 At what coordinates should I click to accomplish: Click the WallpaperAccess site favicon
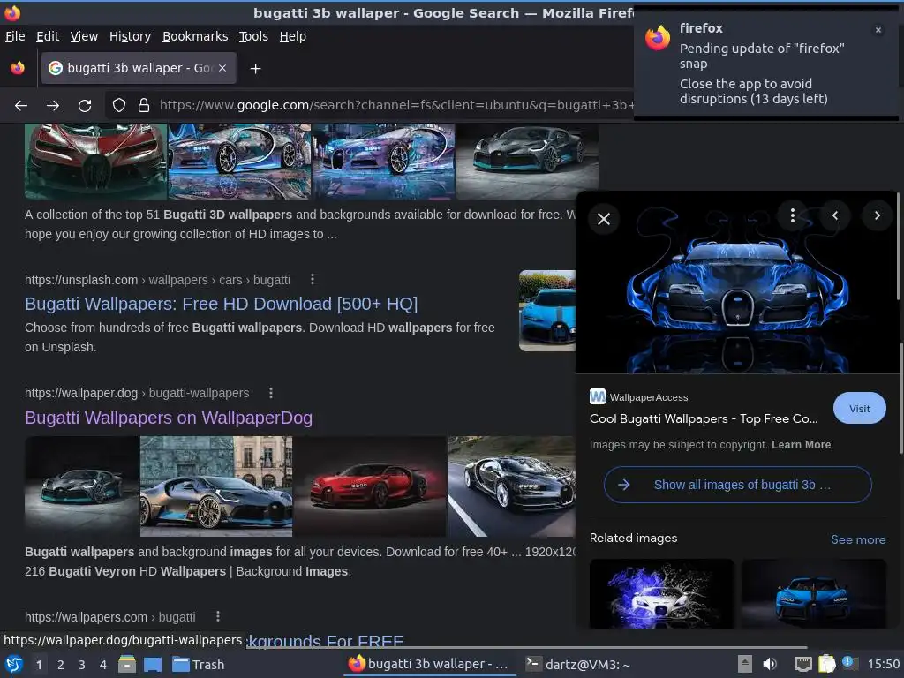tap(598, 396)
